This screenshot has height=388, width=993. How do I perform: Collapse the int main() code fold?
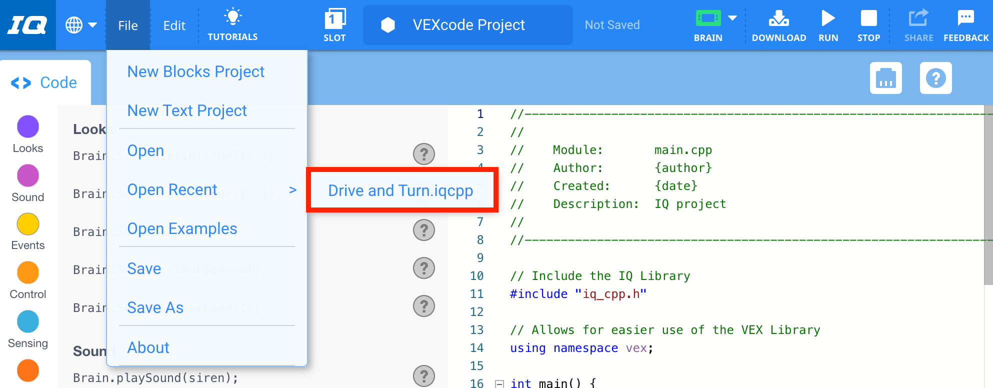pos(499,383)
